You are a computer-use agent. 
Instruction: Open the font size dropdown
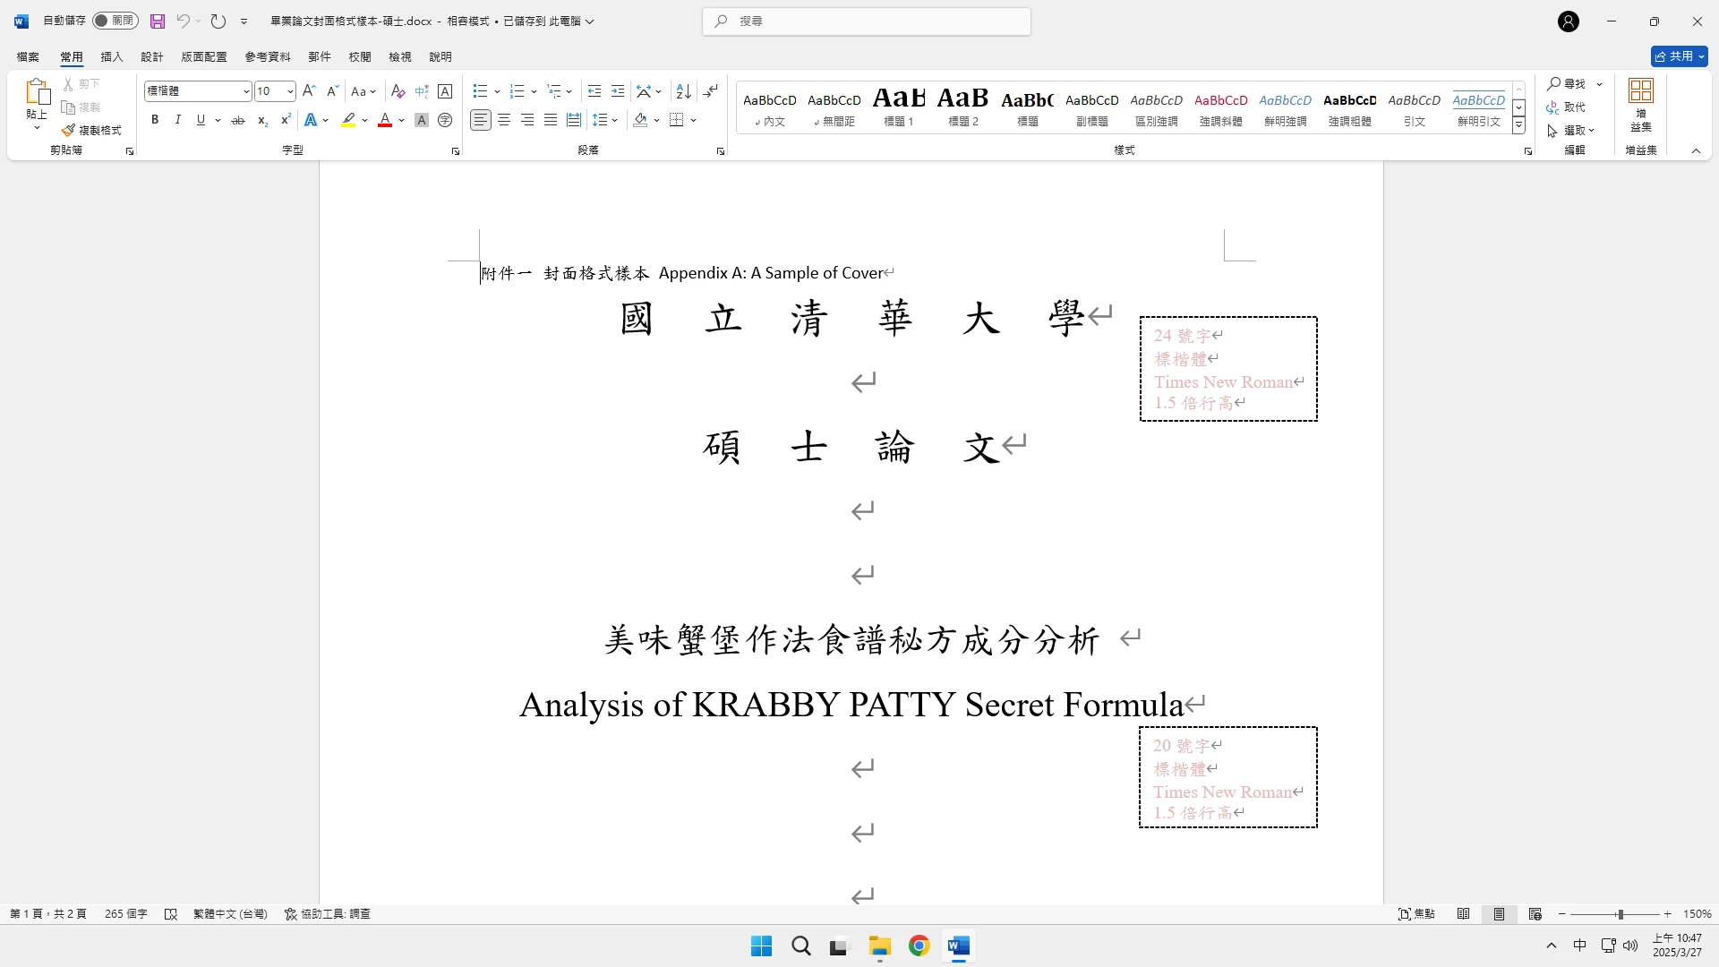point(290,91)
